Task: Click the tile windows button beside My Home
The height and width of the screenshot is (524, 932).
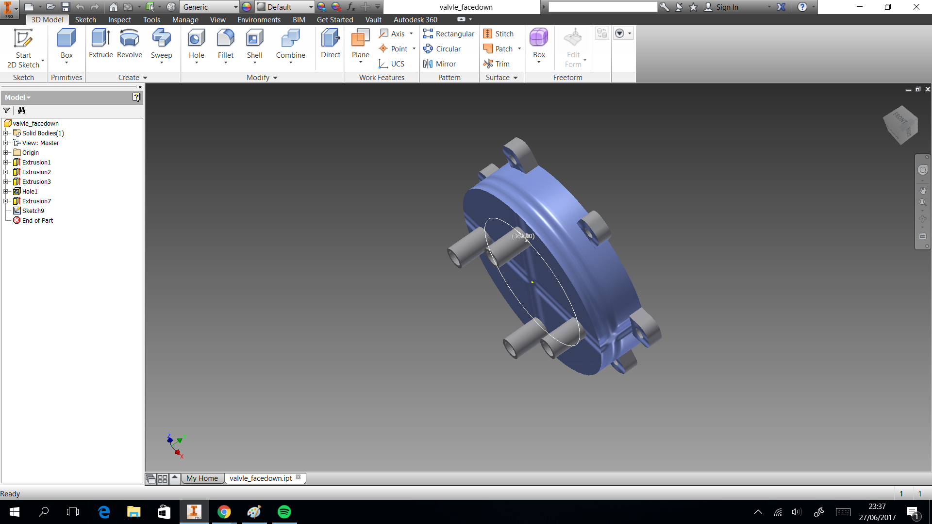Action: 163,479
